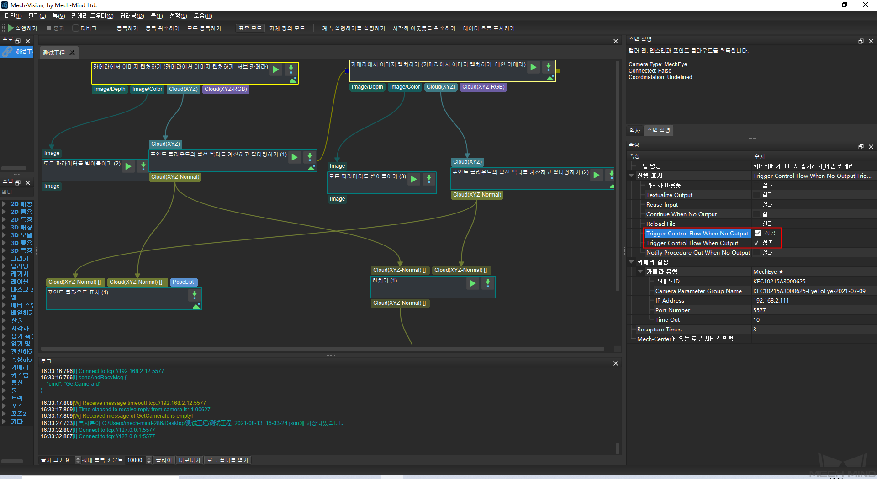Switch to the 역사 history tab
This screenshot has width=877, height=479.
[x=635, y=131]
